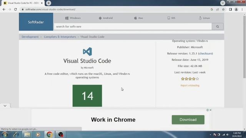Open the Android category

[x=106, y=18]
